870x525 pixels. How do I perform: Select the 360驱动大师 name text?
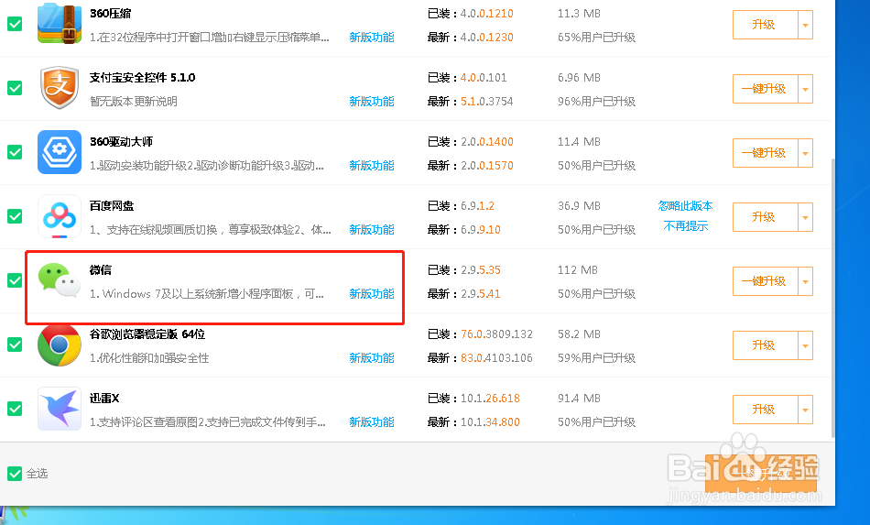click(122, 141)
